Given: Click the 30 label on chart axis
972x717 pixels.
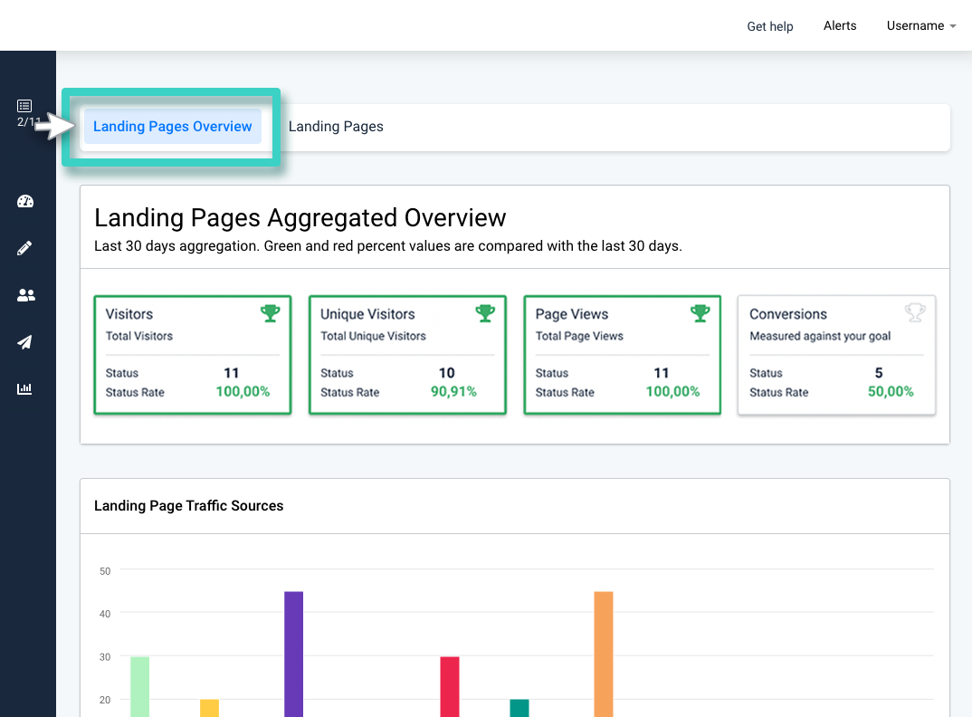Looking at the screenshot, I should point(105,657).
